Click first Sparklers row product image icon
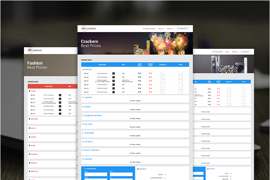Viewport: 270px width, 180px height. coord(113,74)
